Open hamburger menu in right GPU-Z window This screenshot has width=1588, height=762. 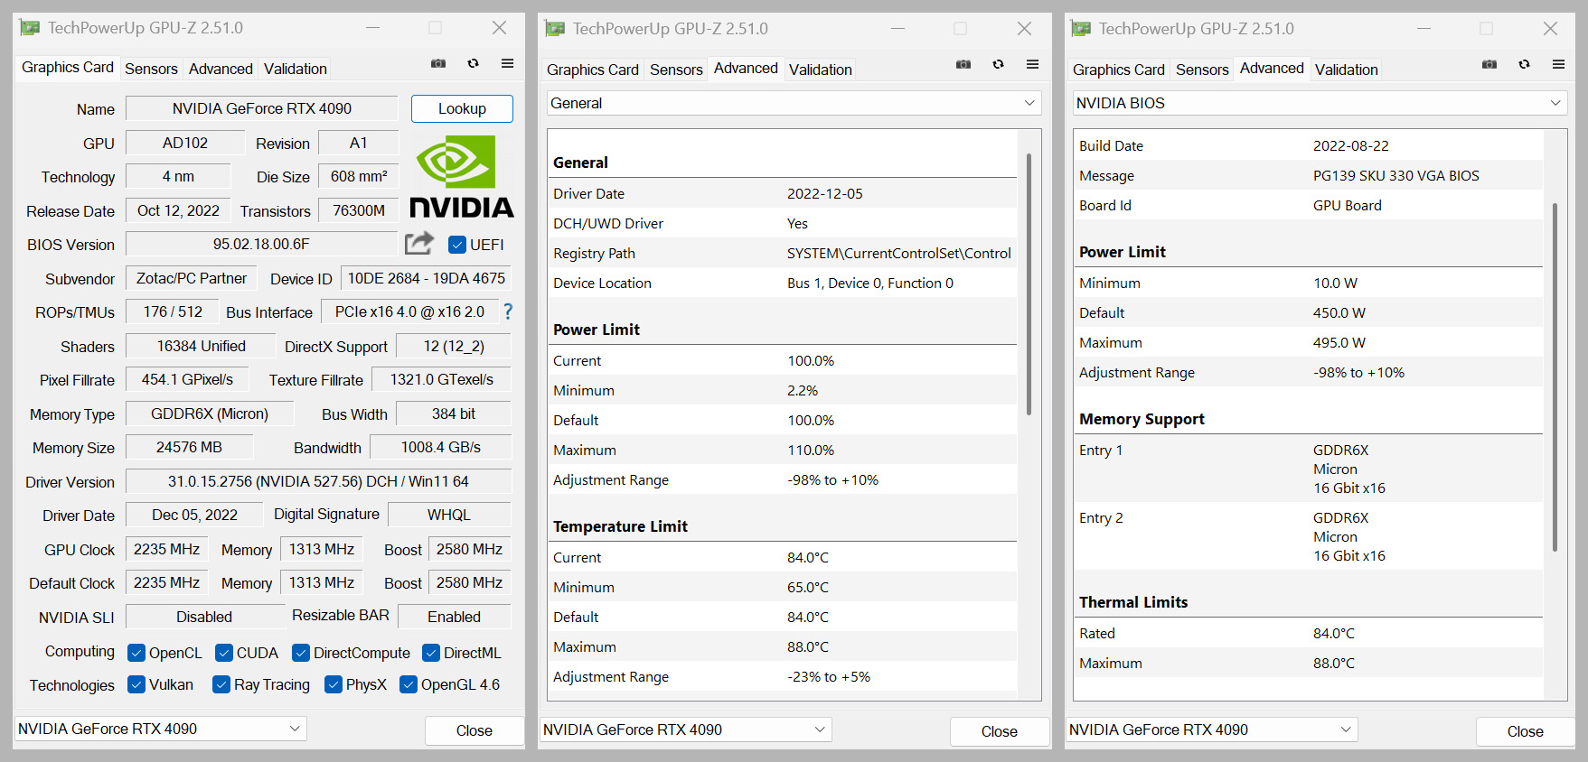pos(1558,64)
